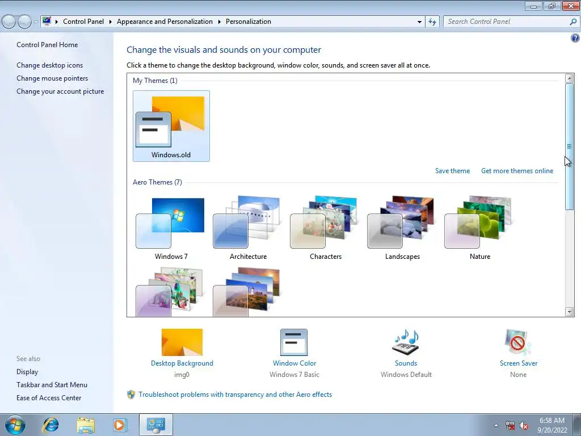Click Personalization breadcrumb segment
The width and height of the screenshot is (581, 436).
click(249, 22)
